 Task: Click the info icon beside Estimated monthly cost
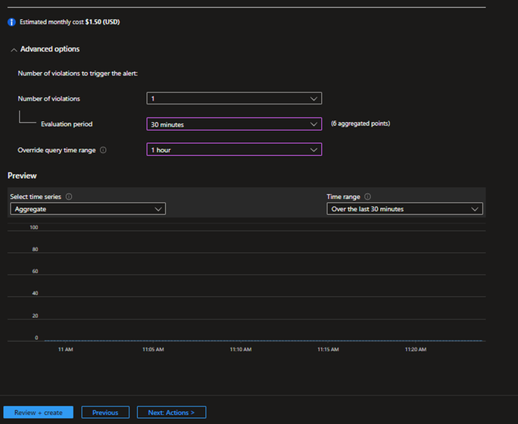point(11,22)
